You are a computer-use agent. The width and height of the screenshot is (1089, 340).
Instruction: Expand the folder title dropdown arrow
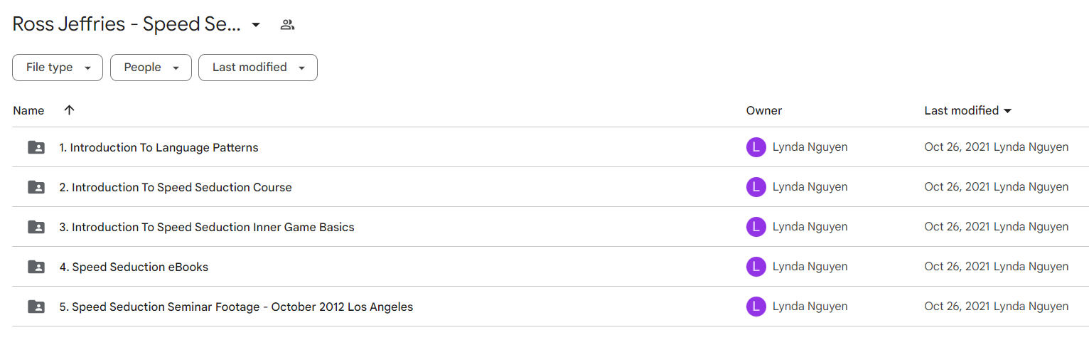coord(256,25)
